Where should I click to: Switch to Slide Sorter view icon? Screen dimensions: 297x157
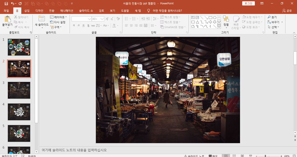234,156
